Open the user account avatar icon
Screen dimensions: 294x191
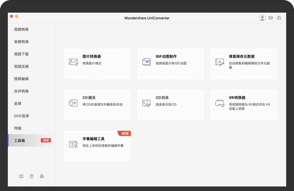click(262, 18)
